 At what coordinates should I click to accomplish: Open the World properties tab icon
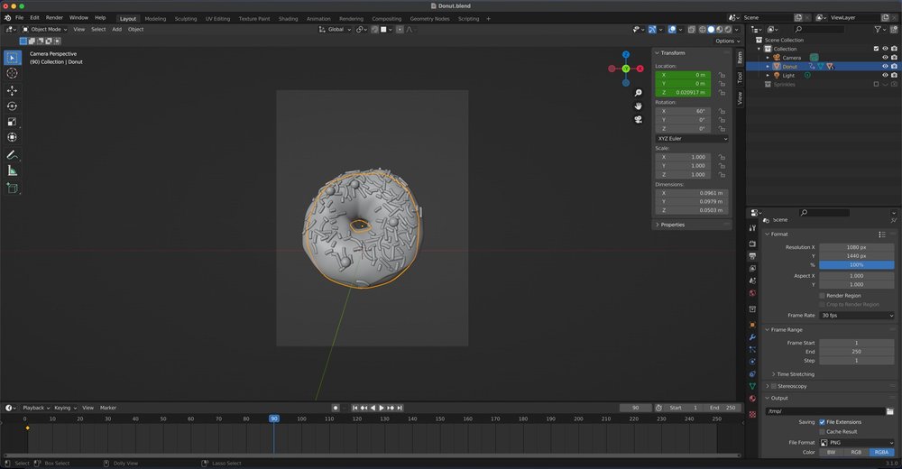[752, 293]
